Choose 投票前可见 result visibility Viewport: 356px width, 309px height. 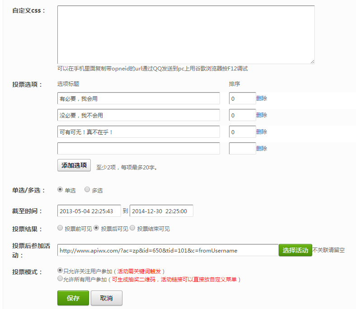[60, 228]
